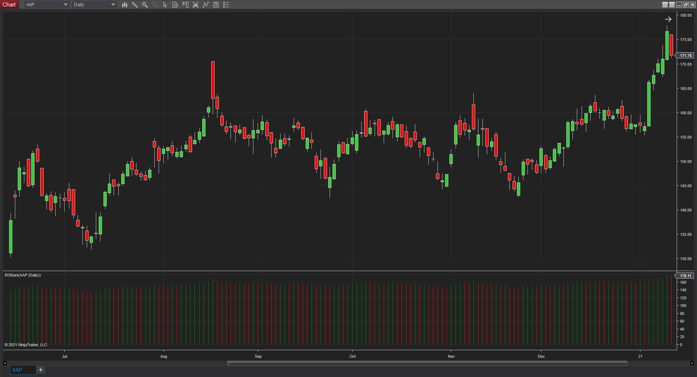
Task: Click the 20 indicator axis label
Action: tap(682, 337)
